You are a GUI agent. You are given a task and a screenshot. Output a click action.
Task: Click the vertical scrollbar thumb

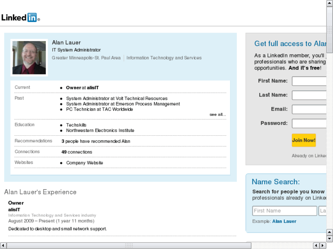pyautogui.click(x=329, y=30)
